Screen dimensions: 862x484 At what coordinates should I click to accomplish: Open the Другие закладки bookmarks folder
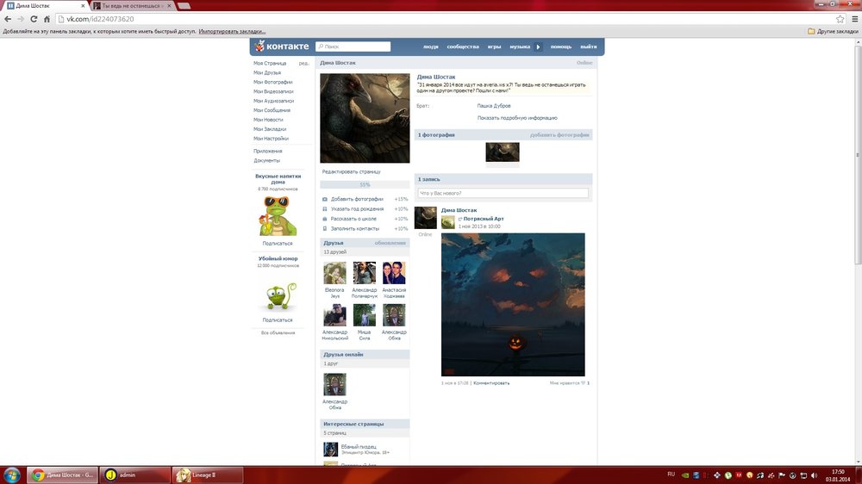(x=832, y=32)
